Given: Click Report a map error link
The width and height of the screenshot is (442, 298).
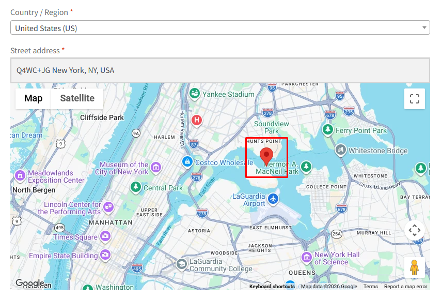Looking at the screenshot, I should click(405, 287).
